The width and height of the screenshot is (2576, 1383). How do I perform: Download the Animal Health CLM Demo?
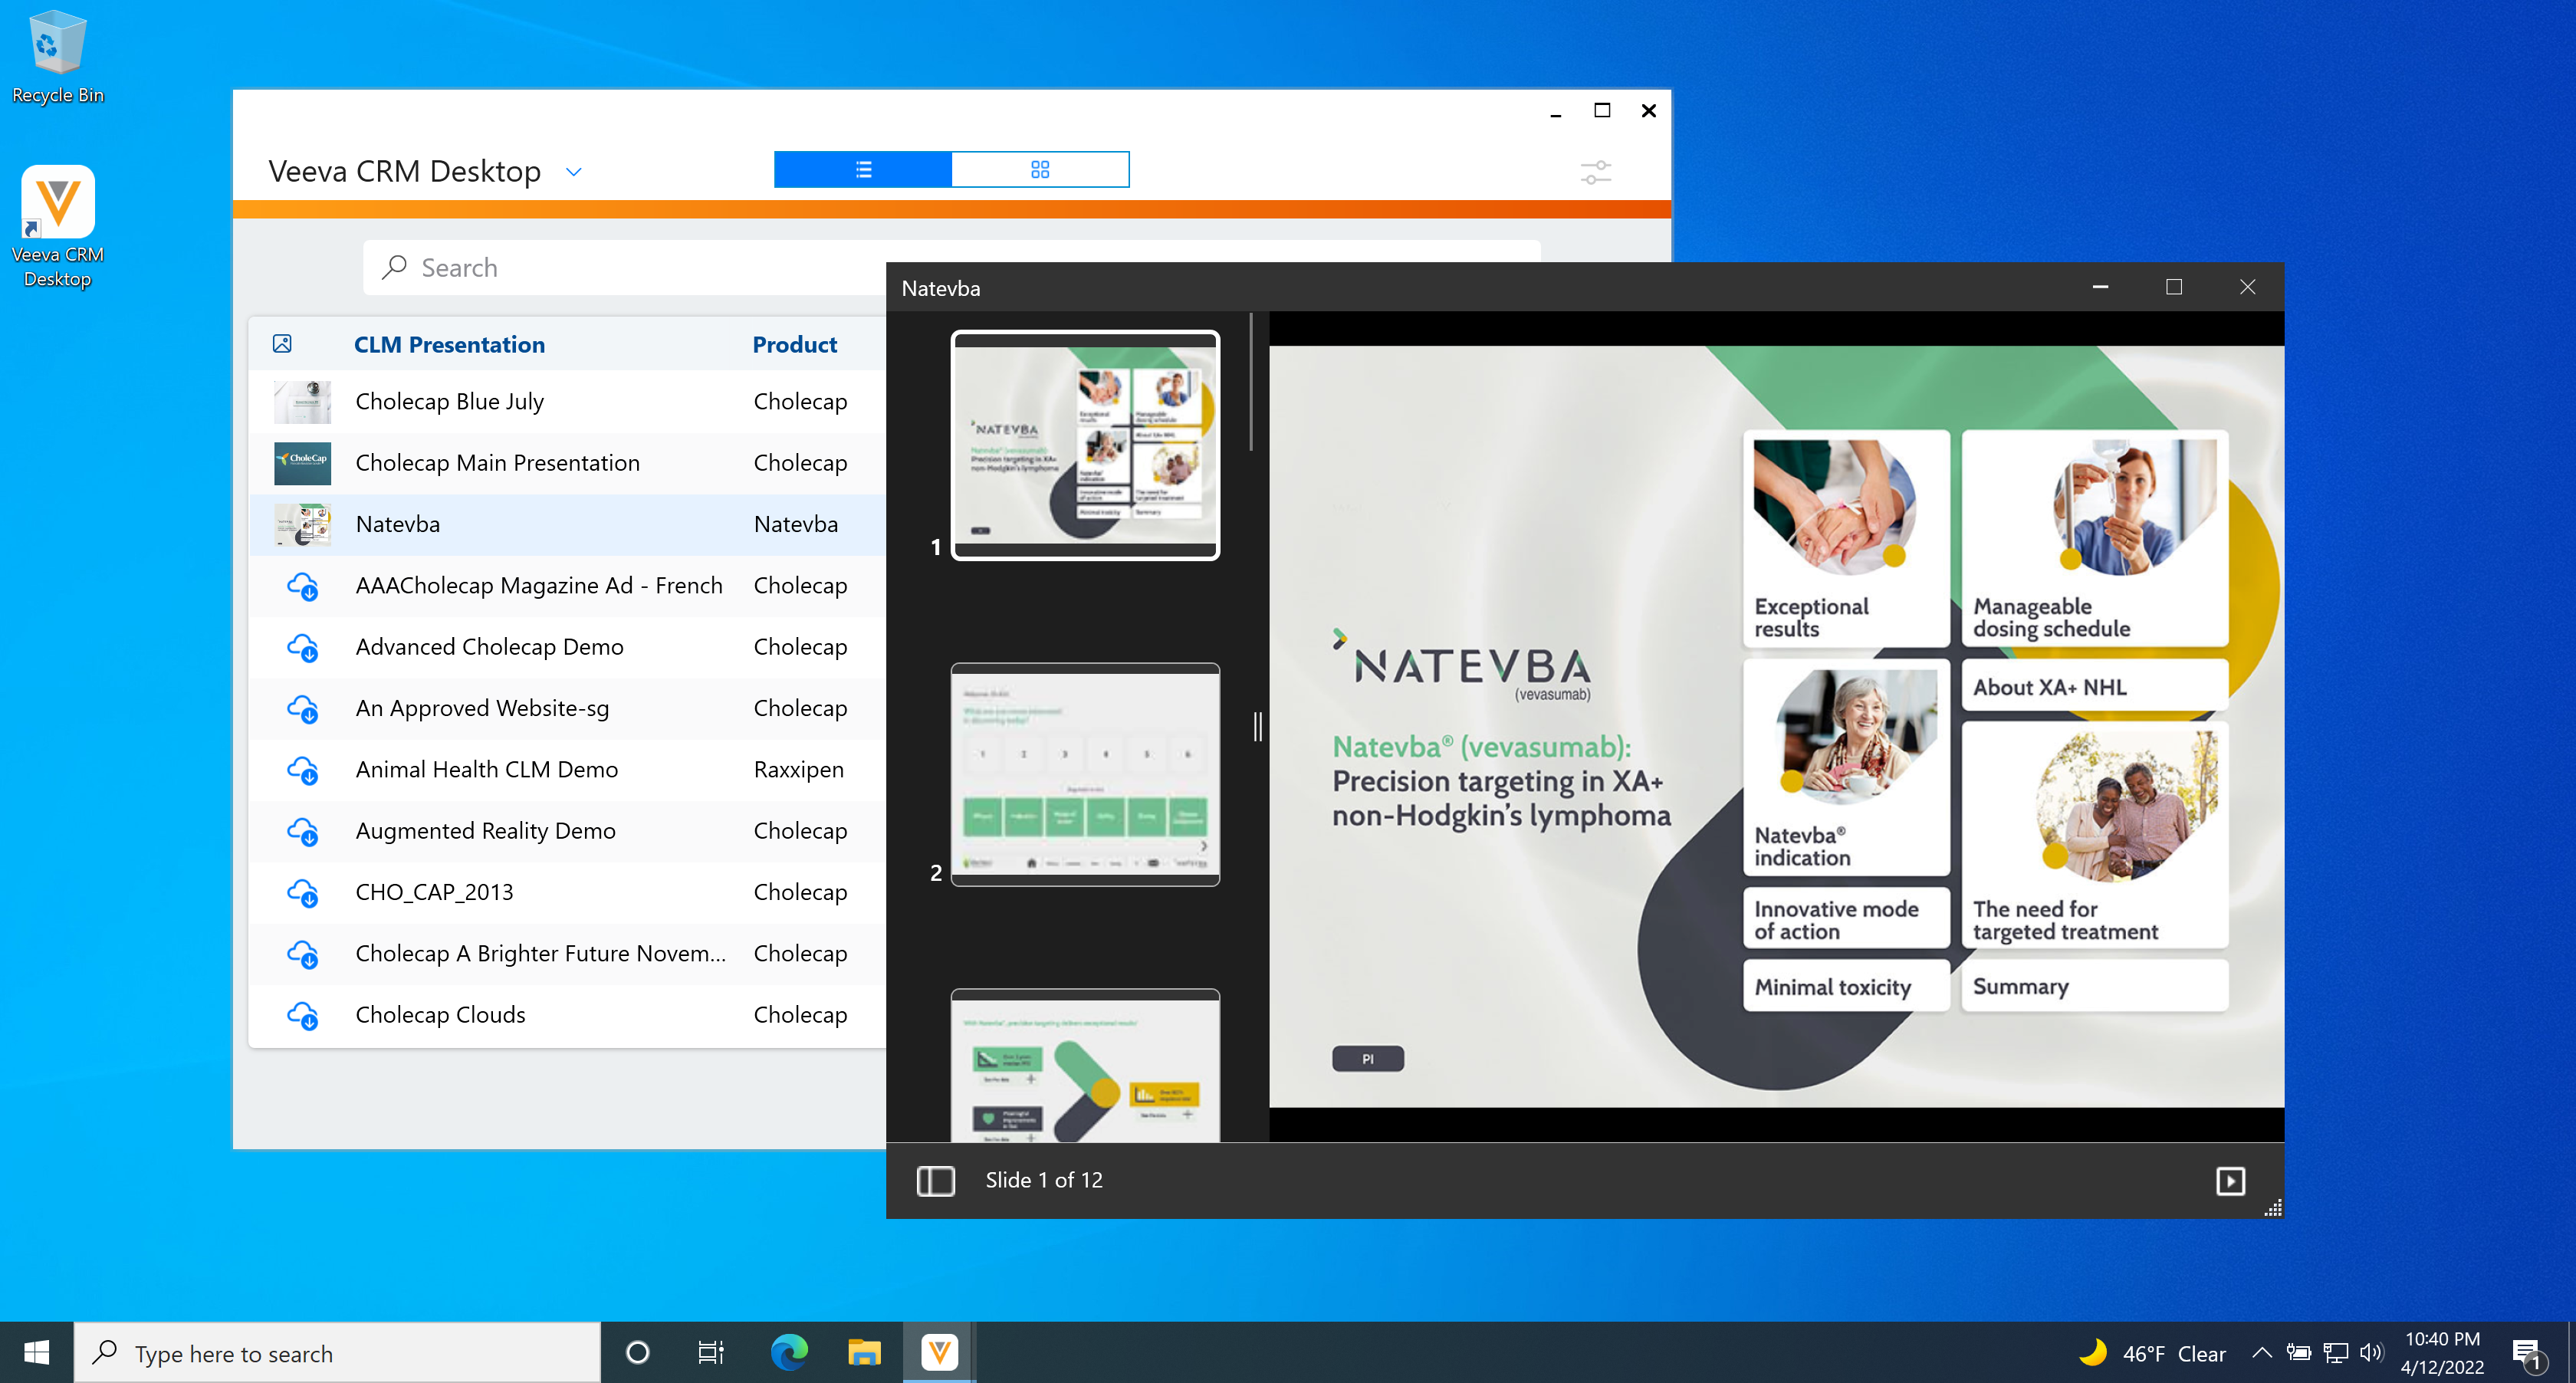(x=302, y=770)
